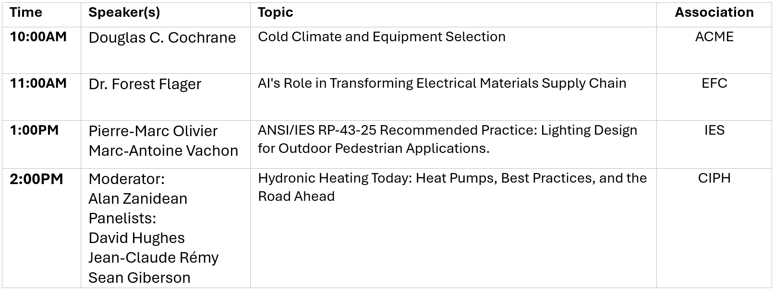Click the EFC association cell
The height and width of the screenshot is (290, 774).
(x=714, y=83)
